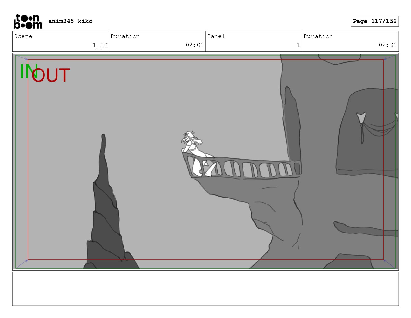Image resolution: width=411 pixels, height=318 pixels.
Task: Click the green 'IN' camera label
Action: [29, 71]
